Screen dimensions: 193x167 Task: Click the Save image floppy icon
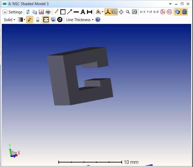coord(41,12)
